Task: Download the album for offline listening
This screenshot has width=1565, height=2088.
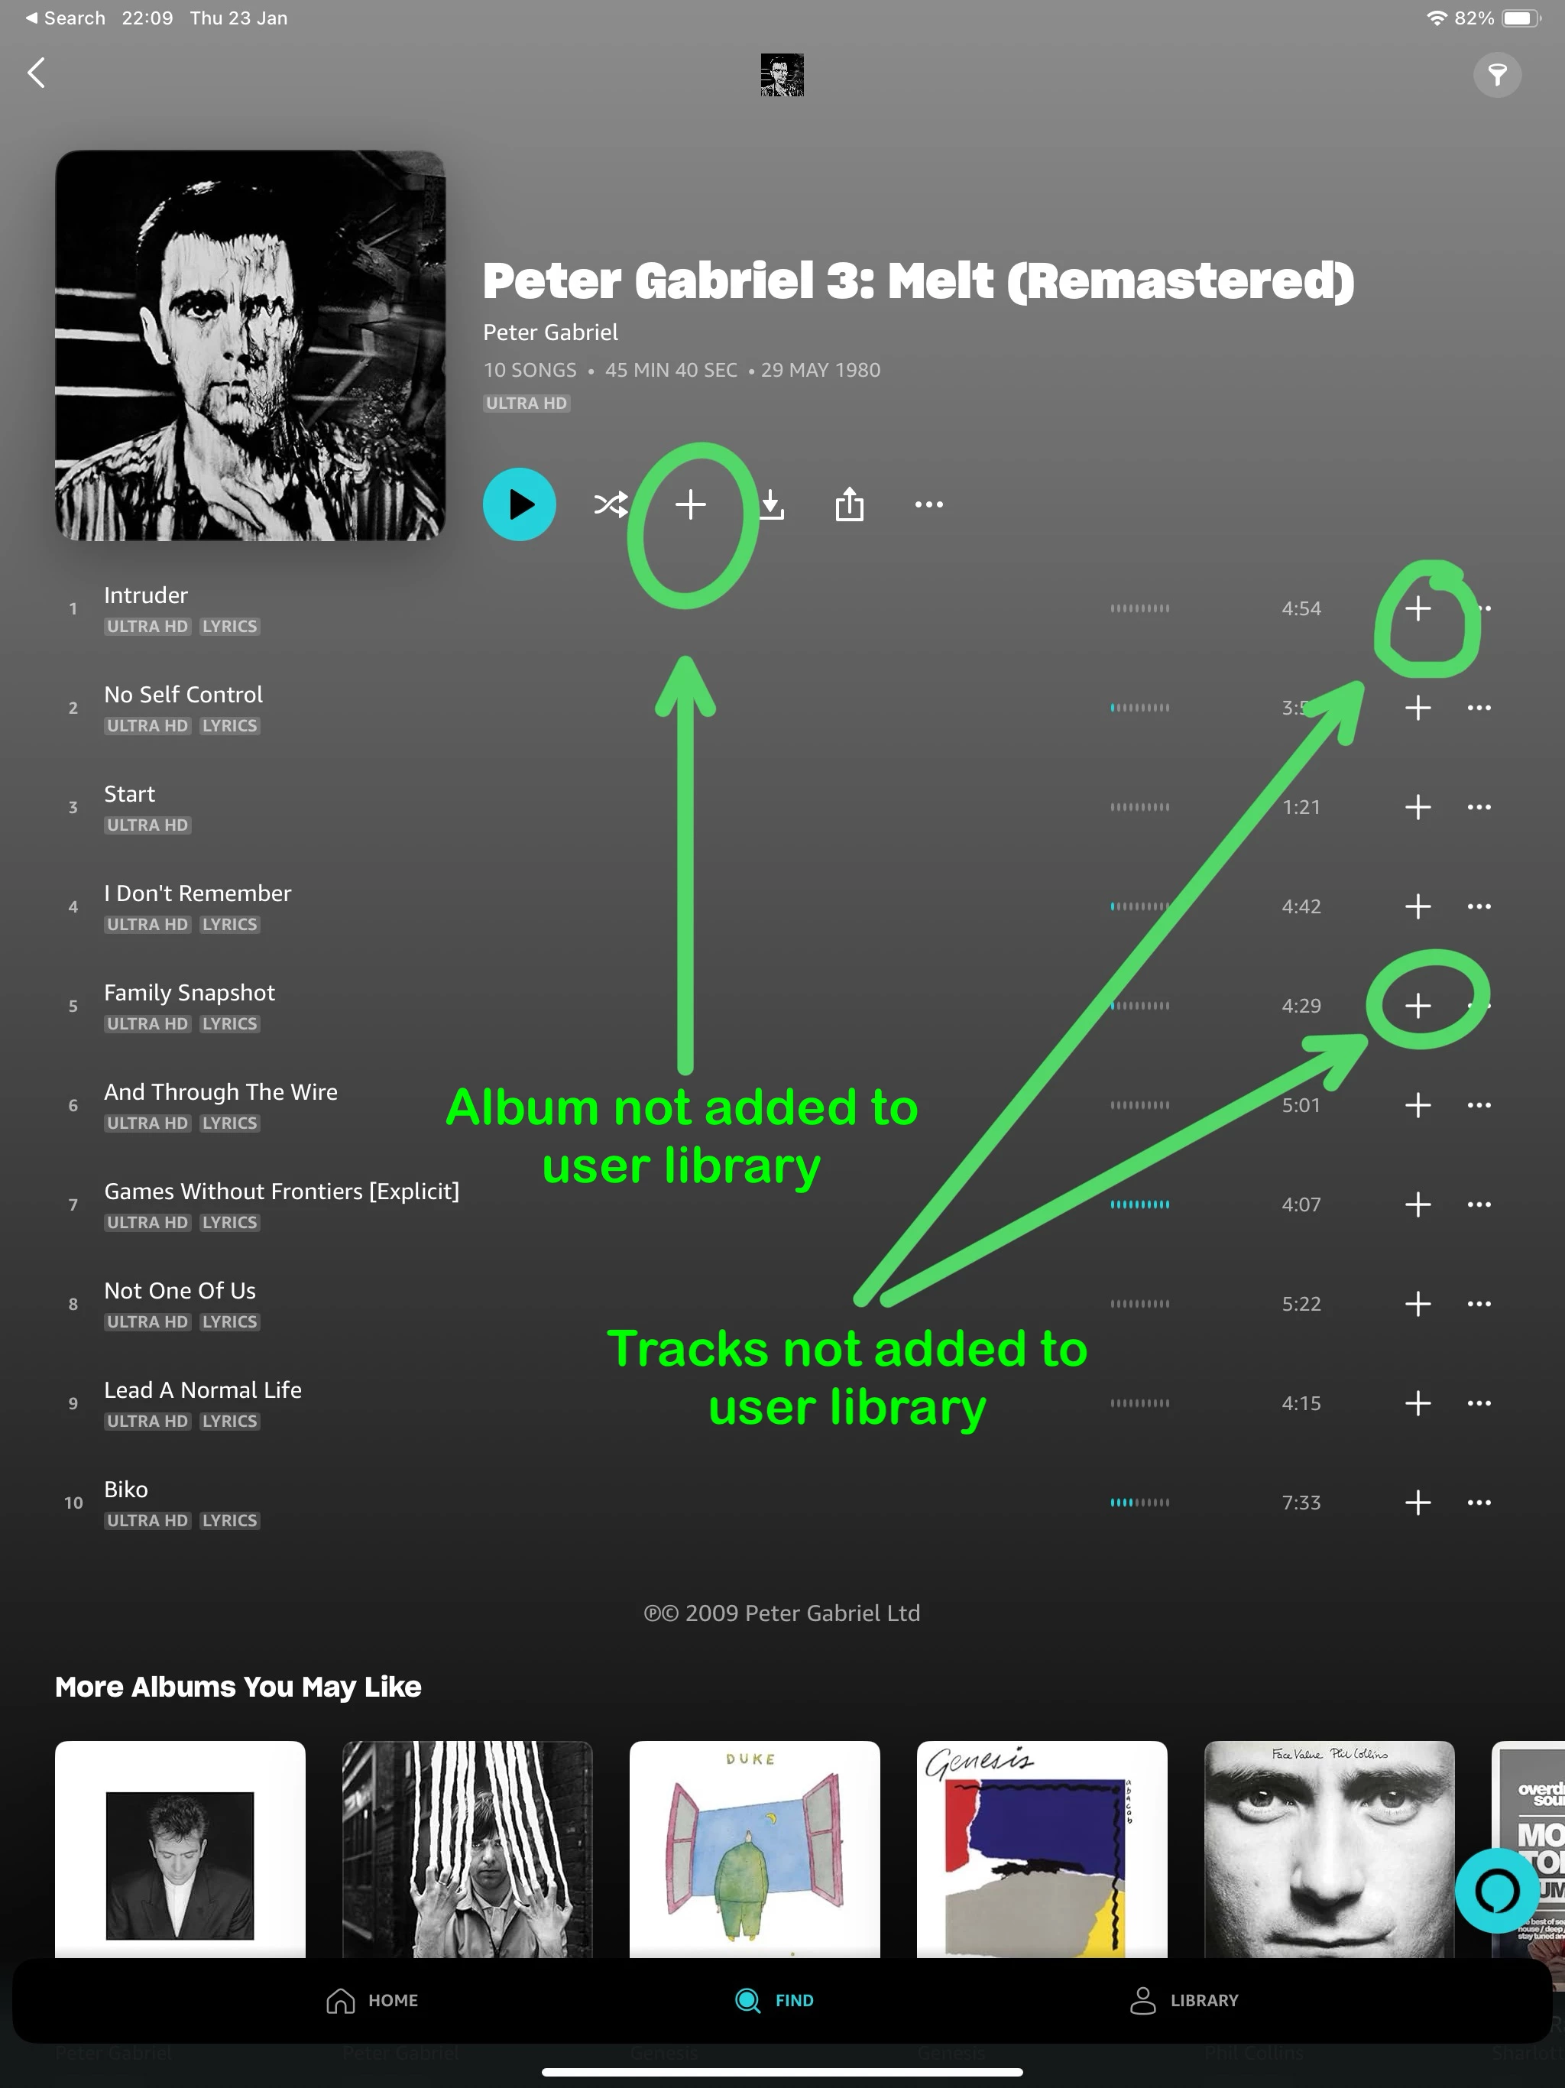Action: point(771,504)
